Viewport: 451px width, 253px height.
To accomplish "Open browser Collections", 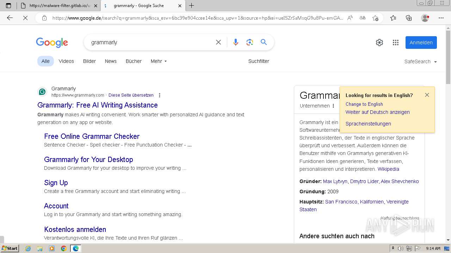I will pyautogui.click(x=409, y=18).
